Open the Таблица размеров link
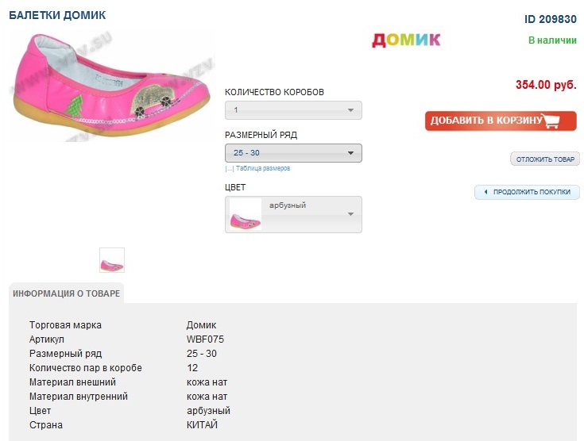Viewport: 584px width, 441px height. (x=263, y=169)
